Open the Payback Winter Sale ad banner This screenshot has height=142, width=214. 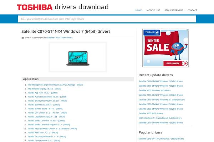(165, 48)
